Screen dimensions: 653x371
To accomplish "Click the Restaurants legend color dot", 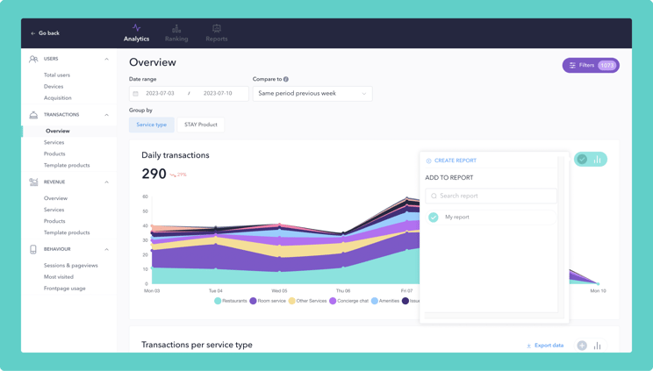I will pos(218,301).
